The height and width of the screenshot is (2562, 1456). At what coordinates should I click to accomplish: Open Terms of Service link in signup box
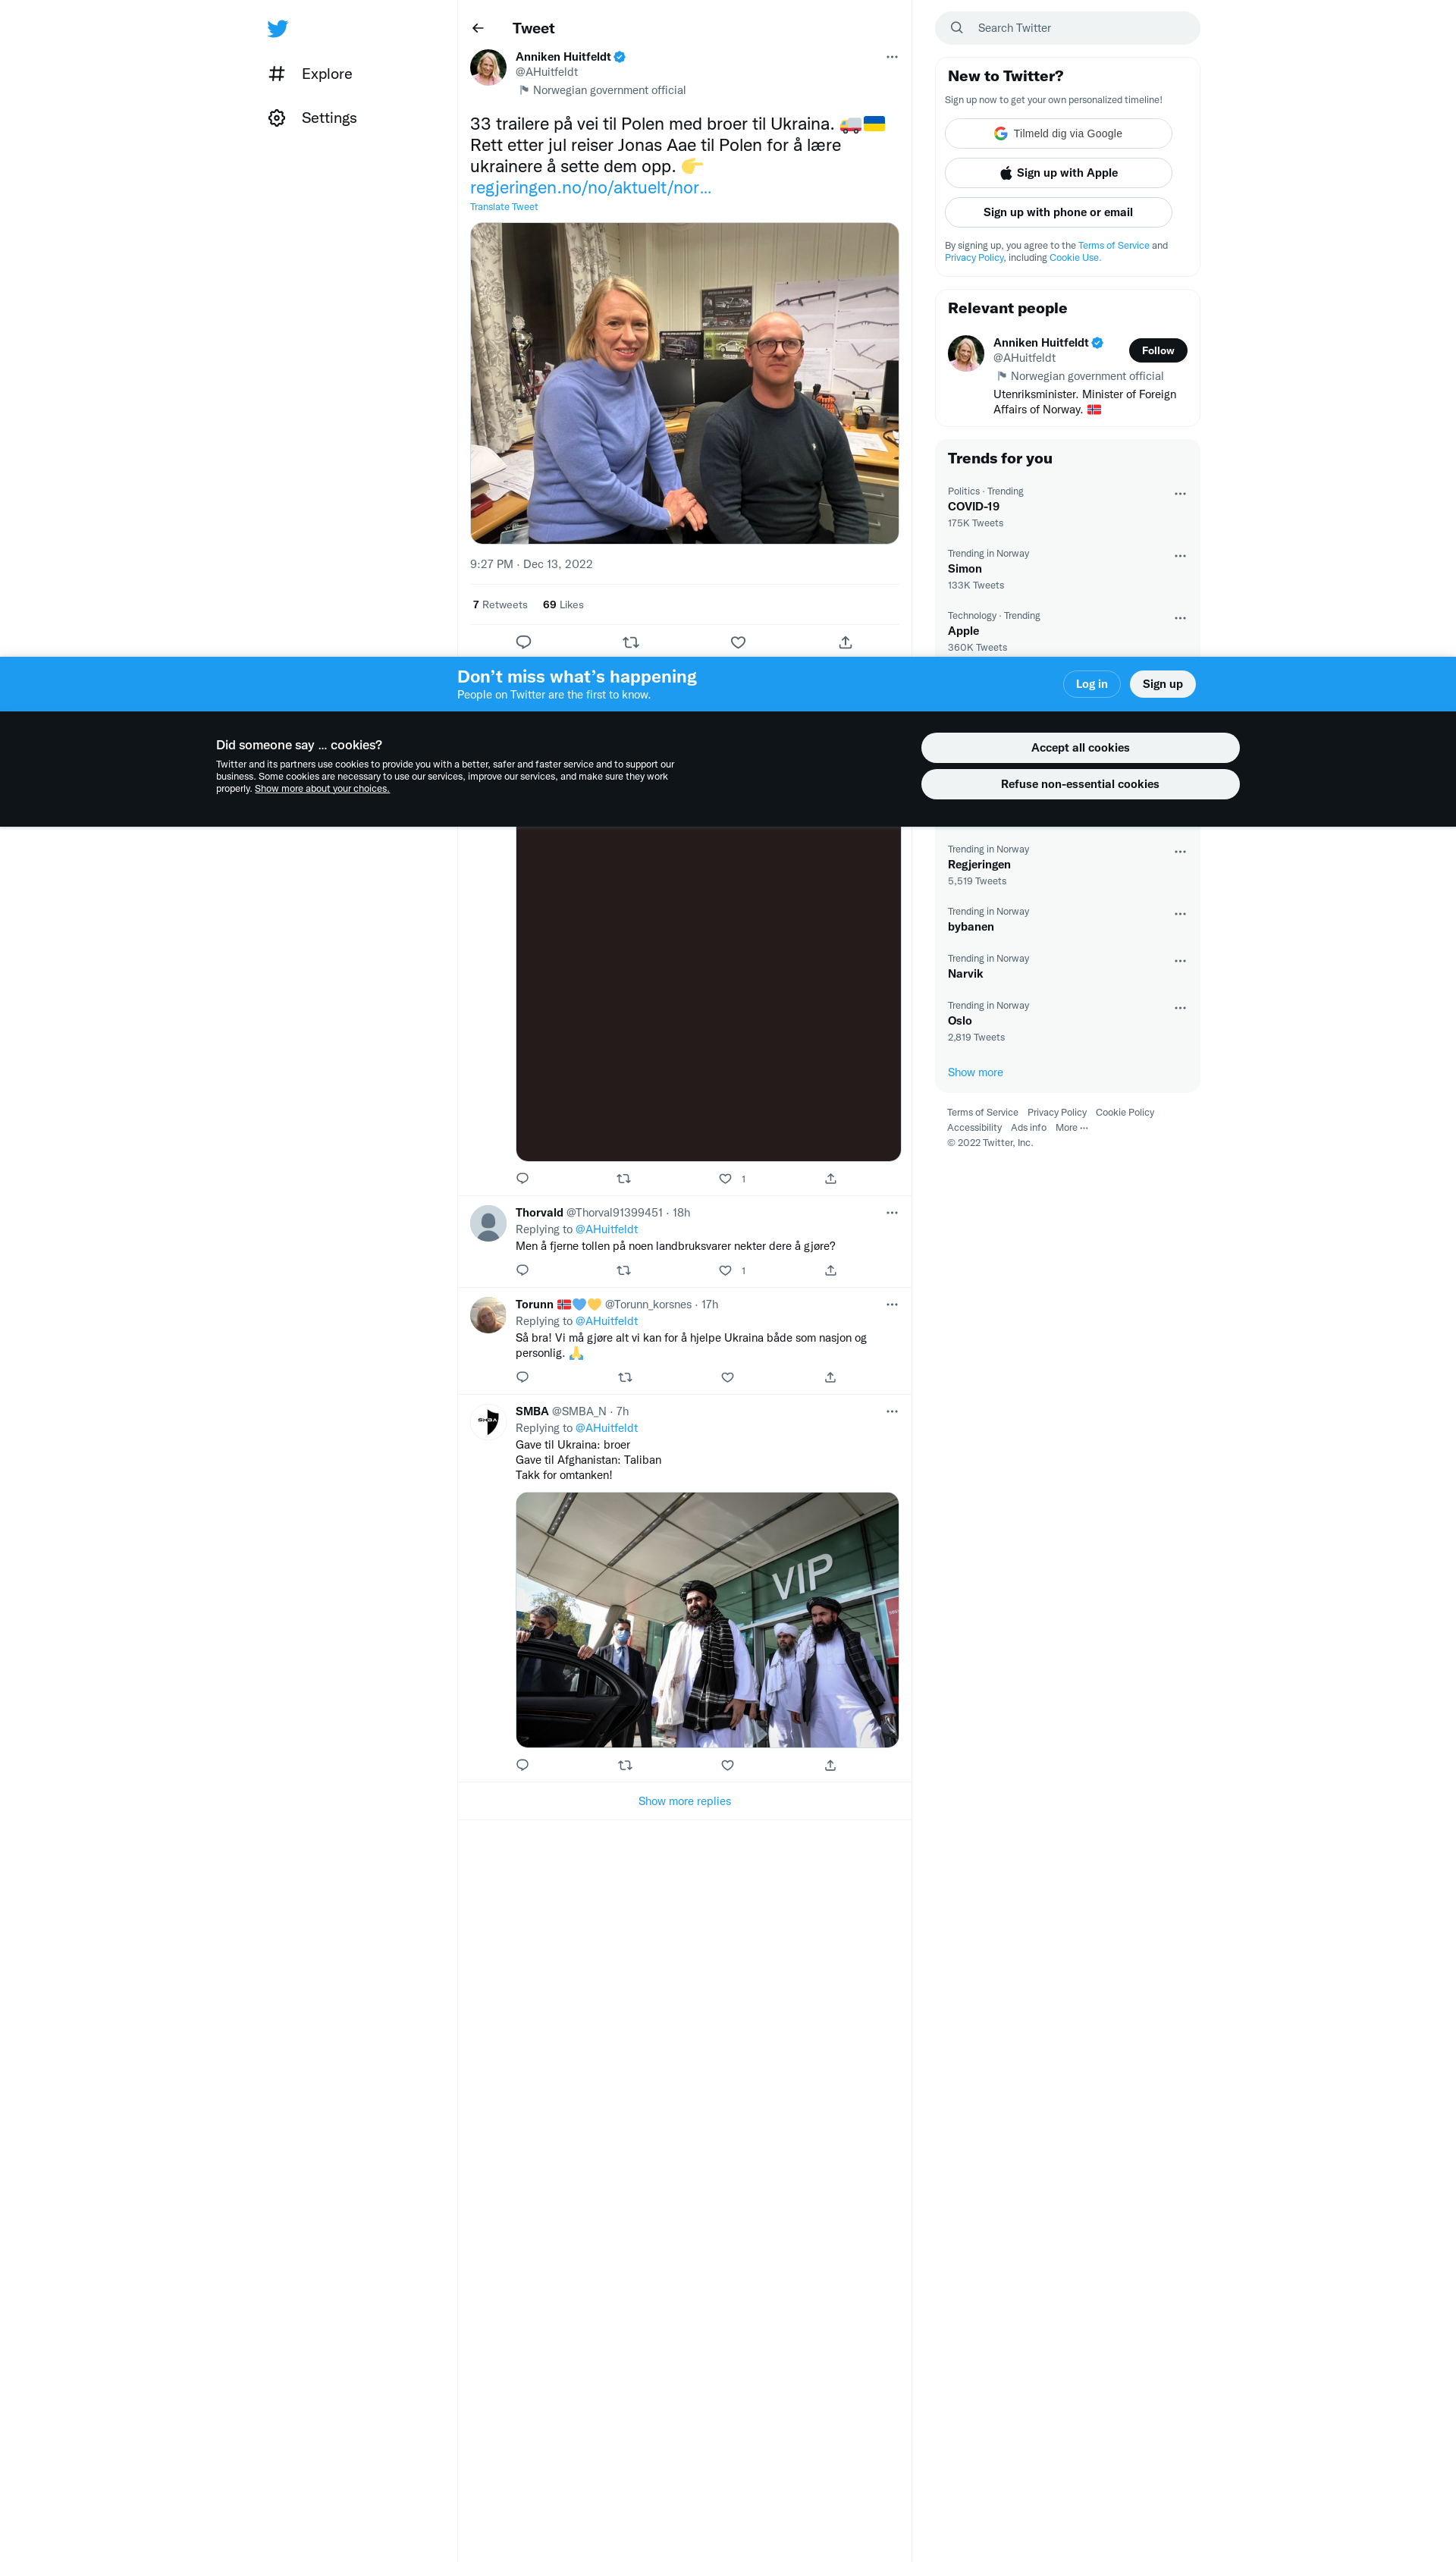click(x=1113, y=246)
